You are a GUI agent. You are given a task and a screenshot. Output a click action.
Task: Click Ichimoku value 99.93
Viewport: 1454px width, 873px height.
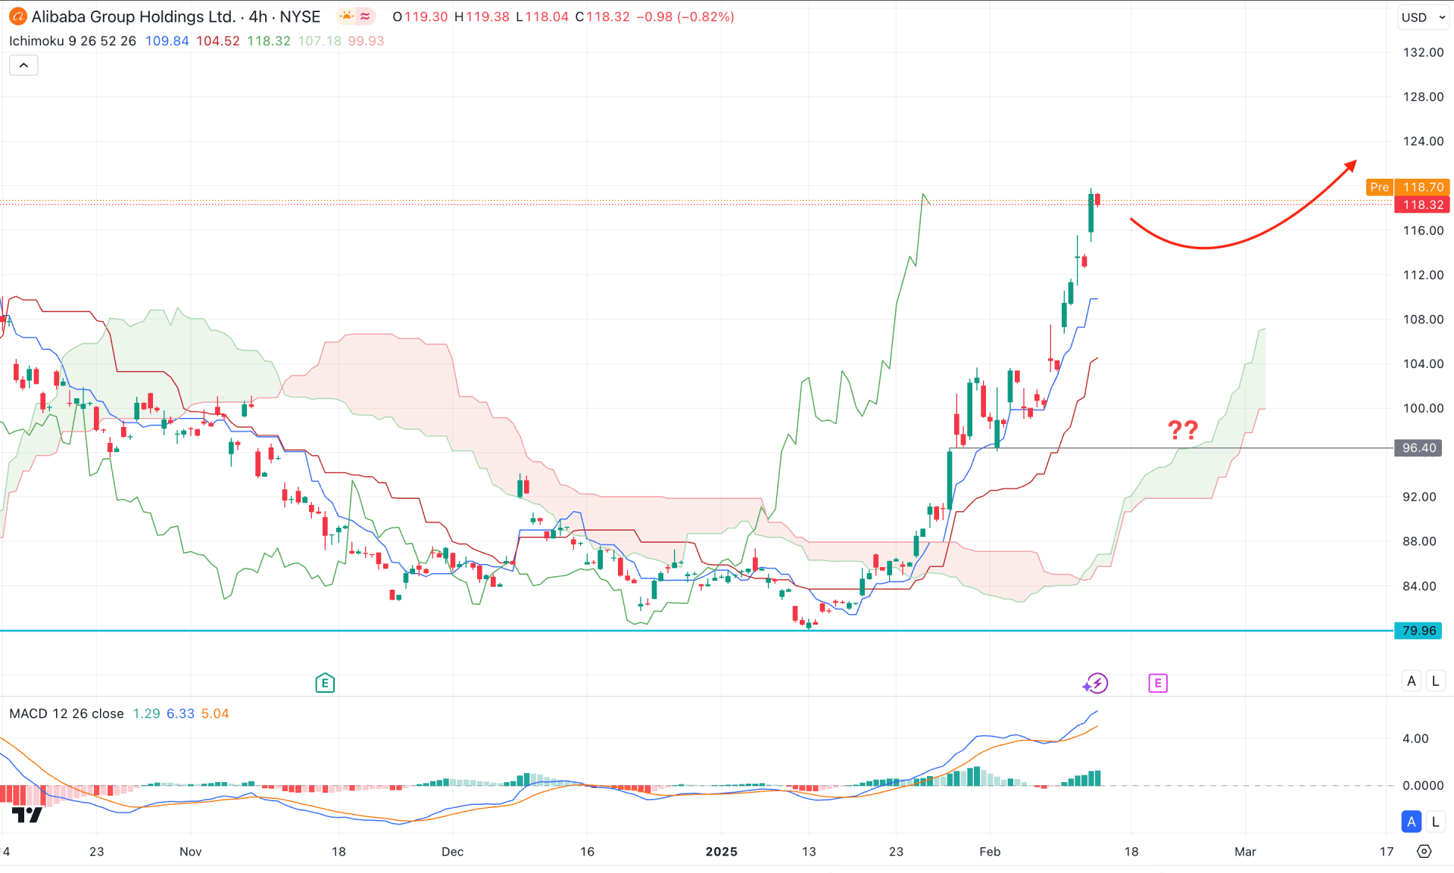click(366, 41)
